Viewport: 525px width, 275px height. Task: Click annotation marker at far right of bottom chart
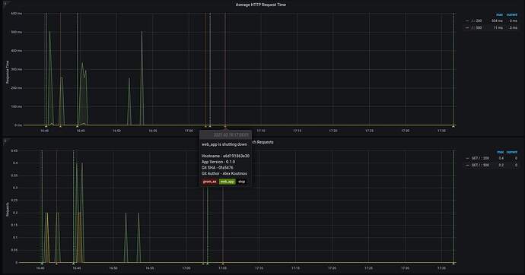pos(453,264)
